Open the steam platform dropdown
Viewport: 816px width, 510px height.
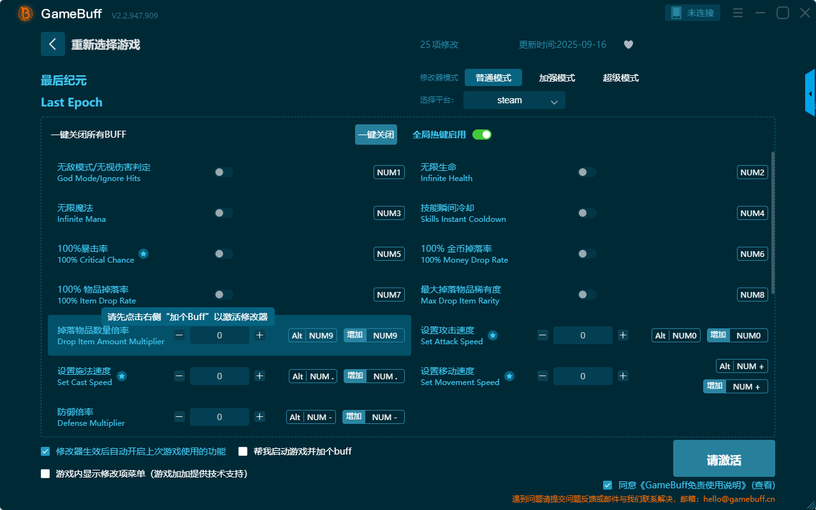tap(514, 100)
